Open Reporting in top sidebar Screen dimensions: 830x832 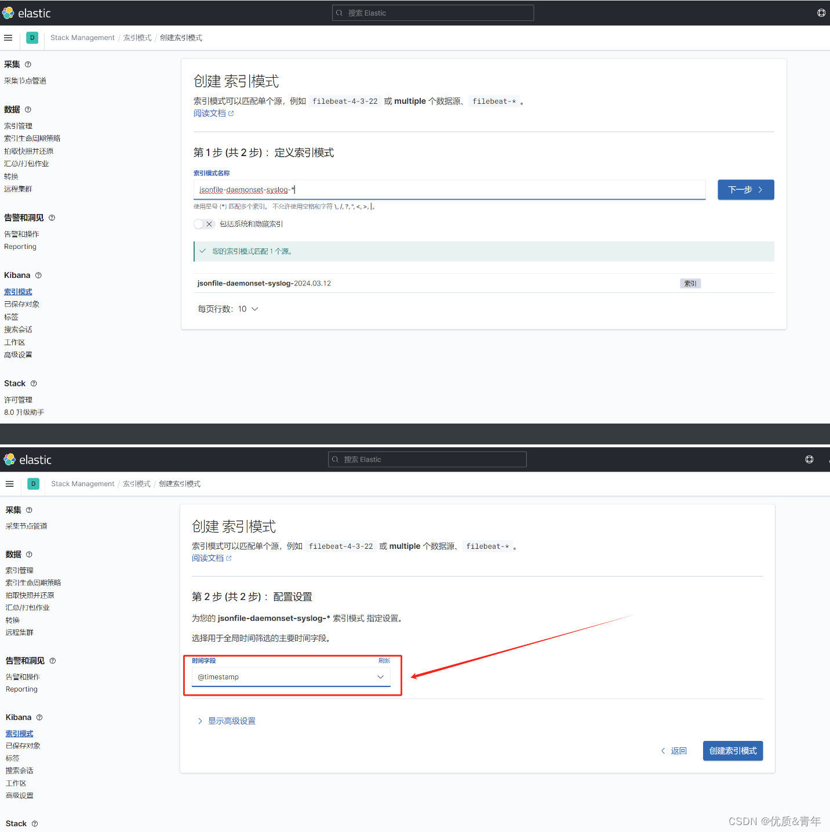click(x=20, y=247)
